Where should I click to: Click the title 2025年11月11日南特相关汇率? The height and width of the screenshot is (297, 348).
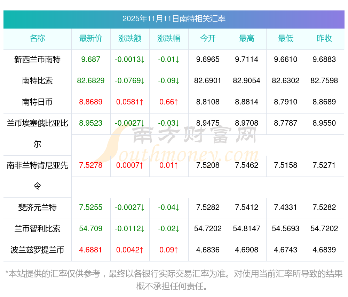click(x=174, y=19)
